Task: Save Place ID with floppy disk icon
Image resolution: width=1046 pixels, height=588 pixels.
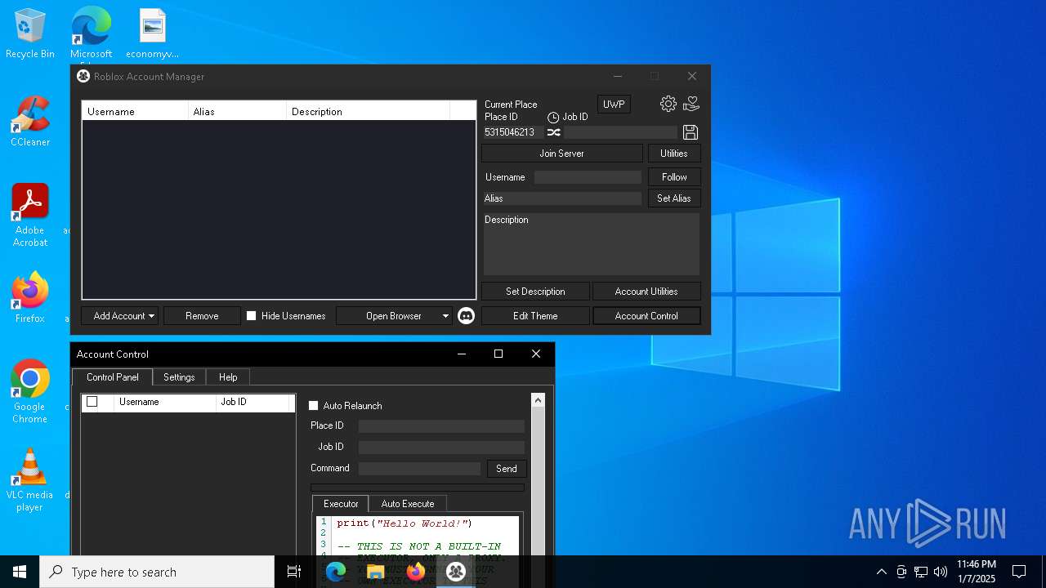Action: coord(691,132)
